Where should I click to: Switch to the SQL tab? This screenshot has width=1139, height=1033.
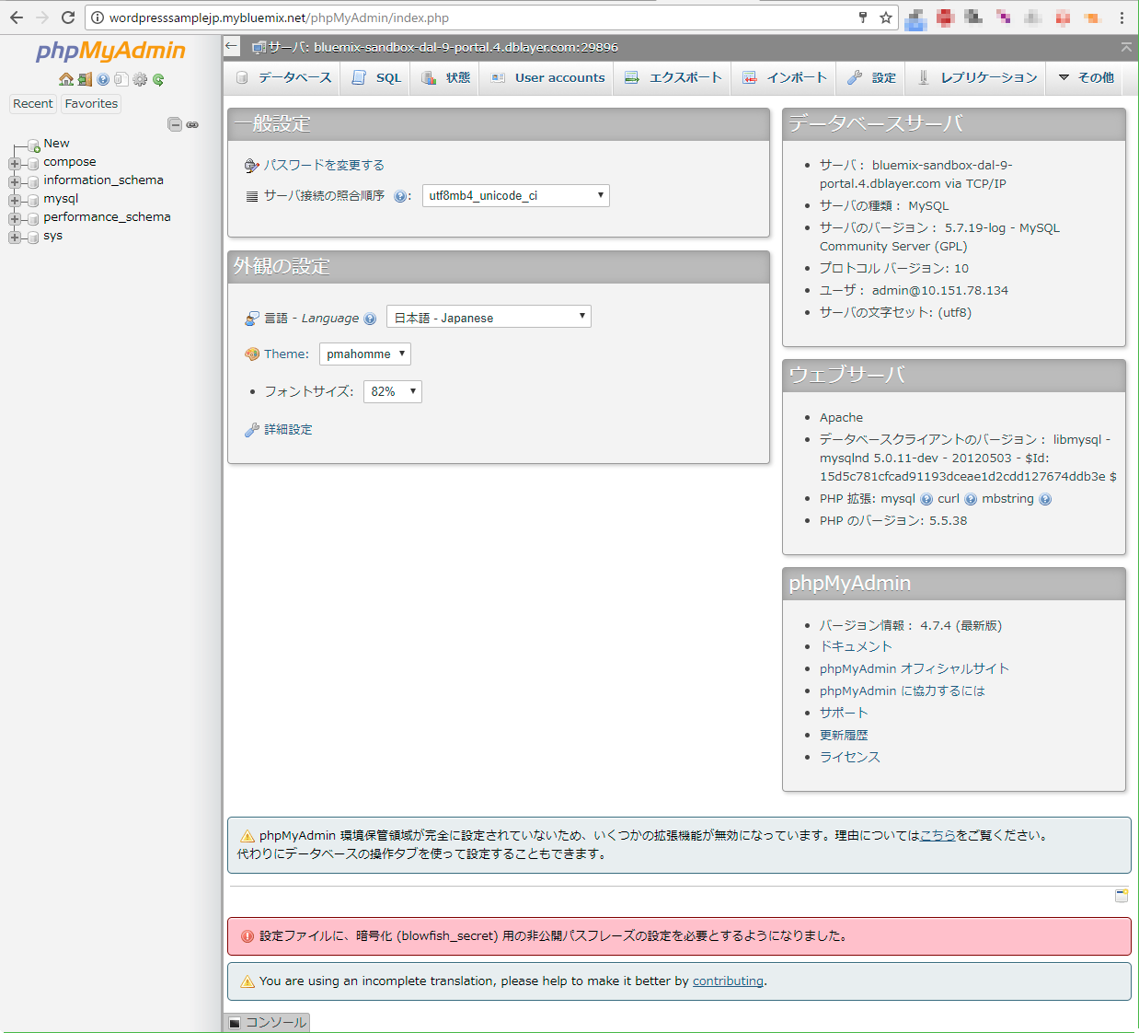(x=376, y=77)
